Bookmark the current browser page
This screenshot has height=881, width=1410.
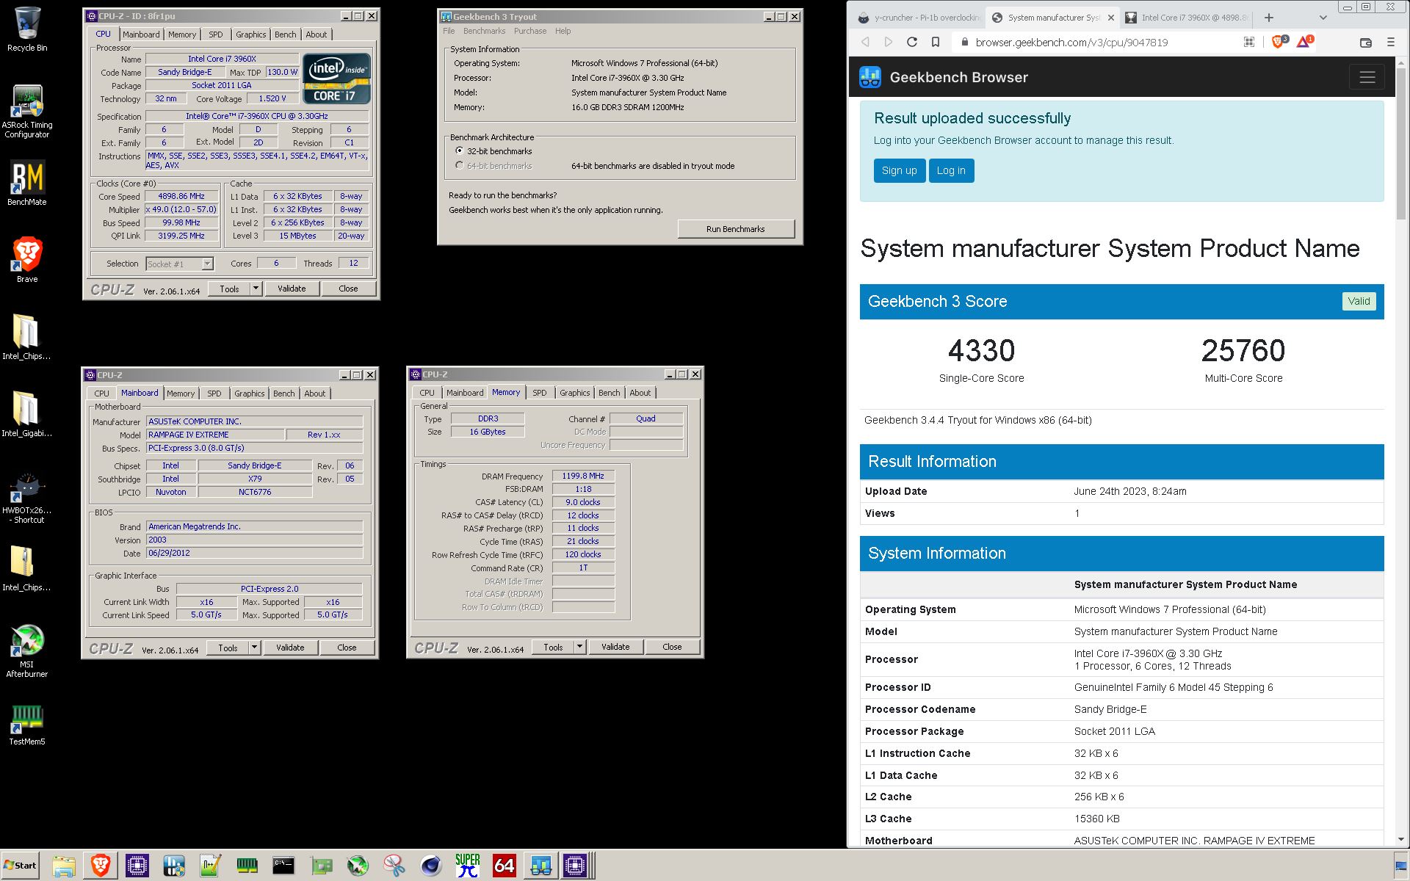coord(936,43)
